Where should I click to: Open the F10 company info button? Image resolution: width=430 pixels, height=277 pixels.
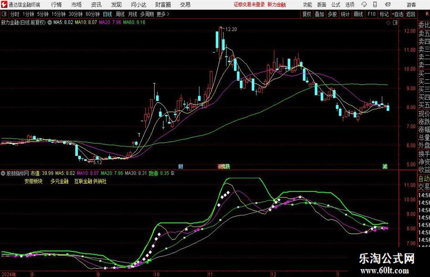pos(371,14)
